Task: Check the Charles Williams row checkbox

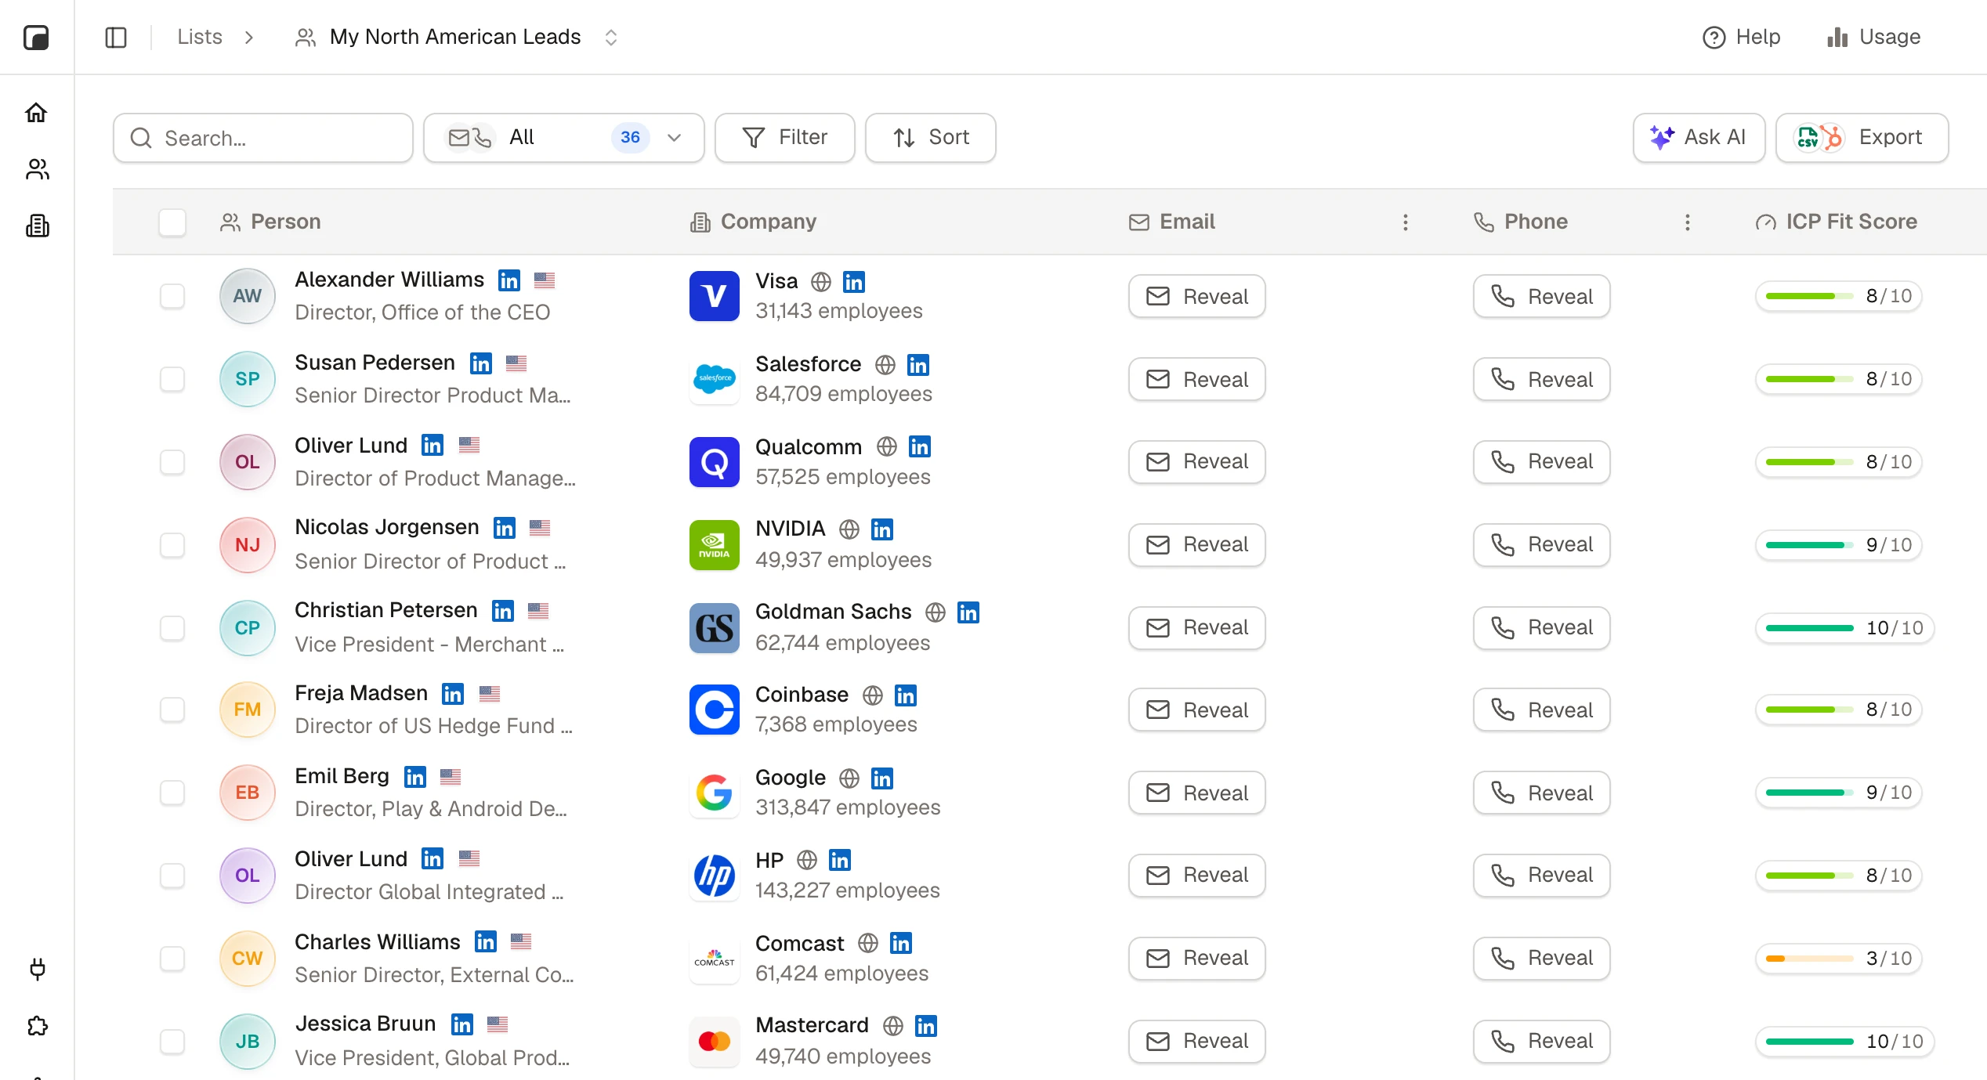Action: tap(172, 958)
